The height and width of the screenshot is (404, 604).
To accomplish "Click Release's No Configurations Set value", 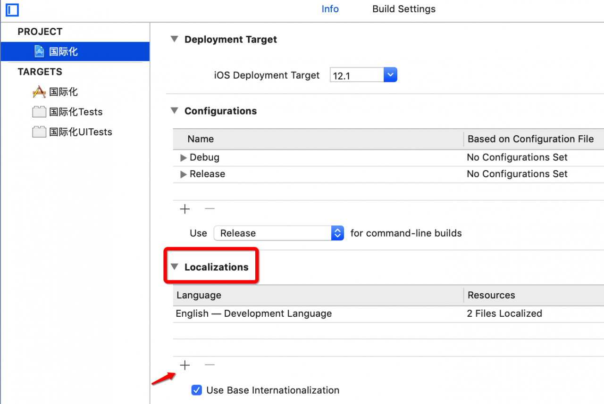I will 517,174.
